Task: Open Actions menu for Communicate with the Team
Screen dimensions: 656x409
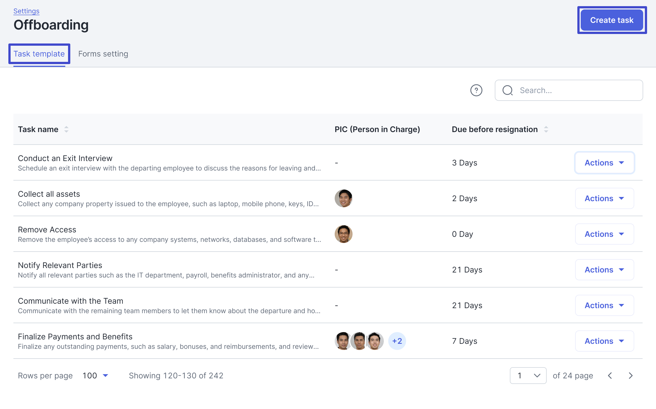Action: point(604,305)
